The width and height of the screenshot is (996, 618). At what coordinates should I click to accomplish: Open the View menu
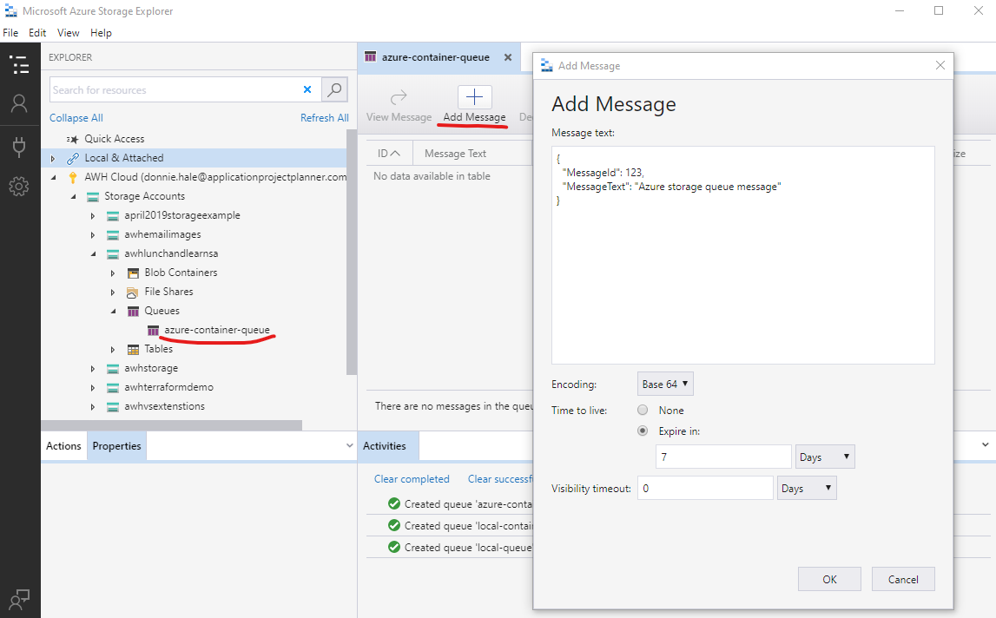click(68, 32)
